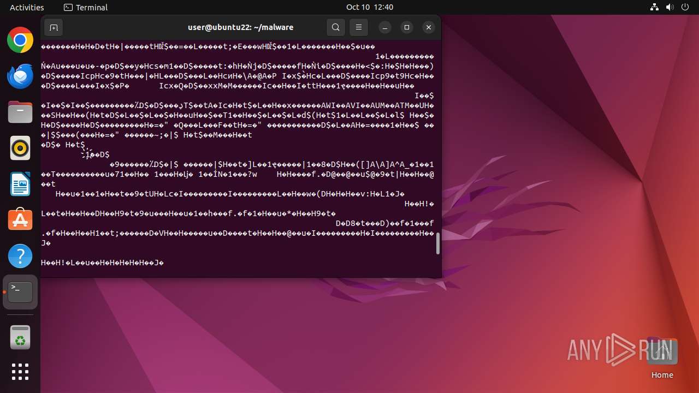Click the terminal vertical scrollbar

point(437,243)
